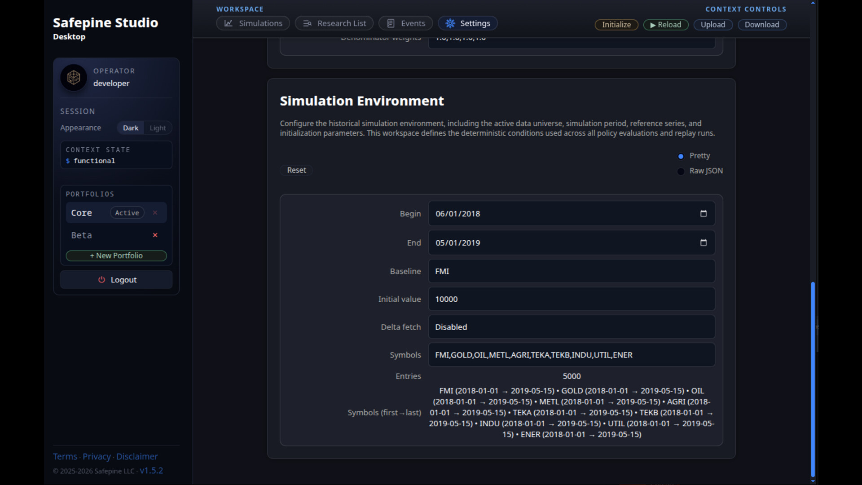Select the Beta portfolio
This screenshot has width=862, height=485.
coord(81,235)
